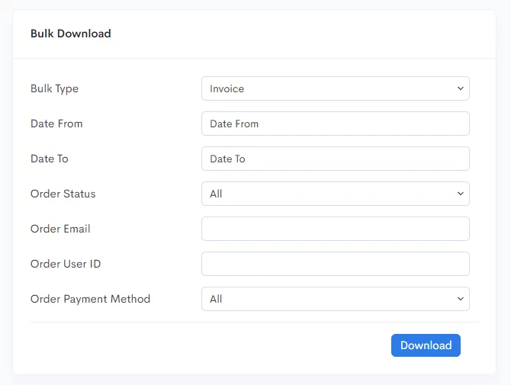This screenshot has height=385, width=511.
Task: Click the chevron arrow in Order Status field
Action: click(460, 194)
